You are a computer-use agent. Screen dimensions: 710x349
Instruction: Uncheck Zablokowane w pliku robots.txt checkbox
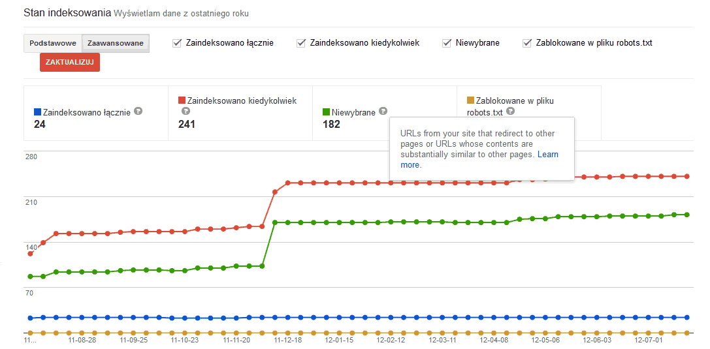pos(527,43)
